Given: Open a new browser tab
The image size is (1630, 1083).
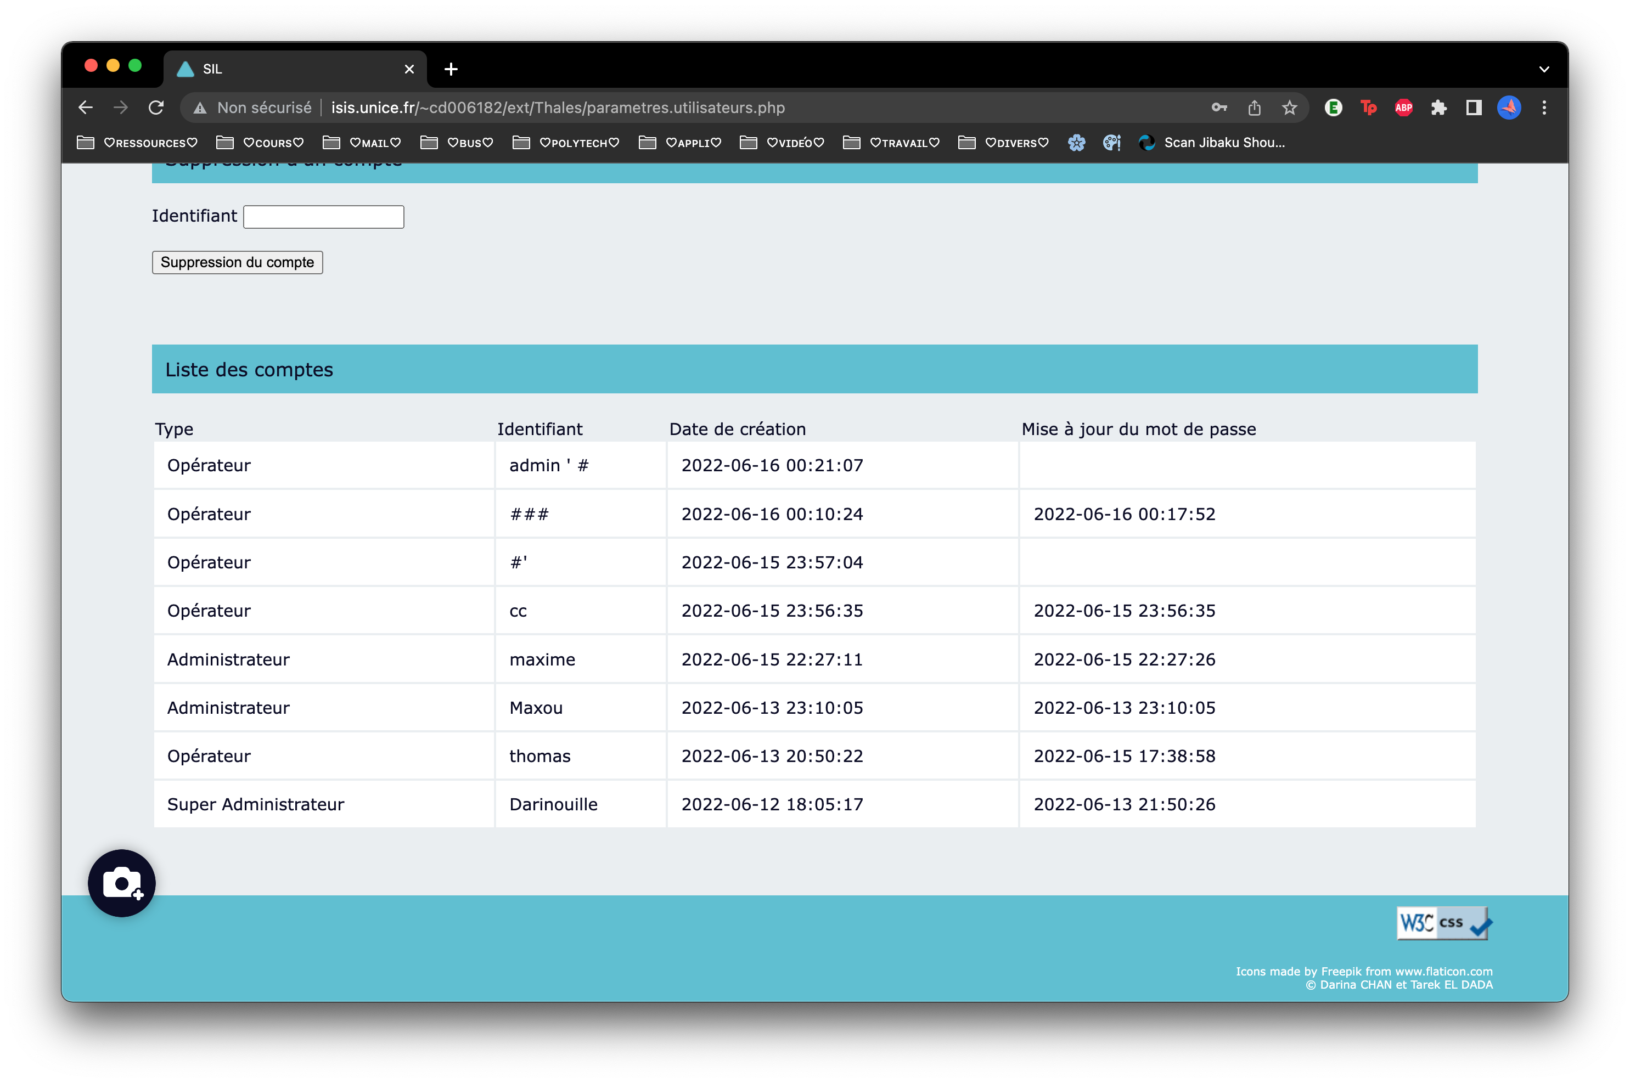Looking at the screenshot, I should pos(451,69).
